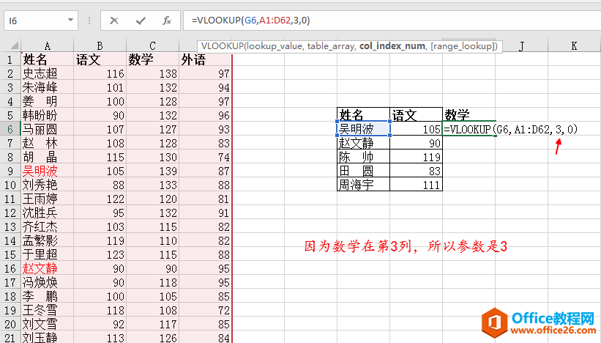The height and width of the screenshot is (343, 601).
Task: Select 数学 score 139 for 吴明波
Action: pyautogui.click(x=152, y=171)
